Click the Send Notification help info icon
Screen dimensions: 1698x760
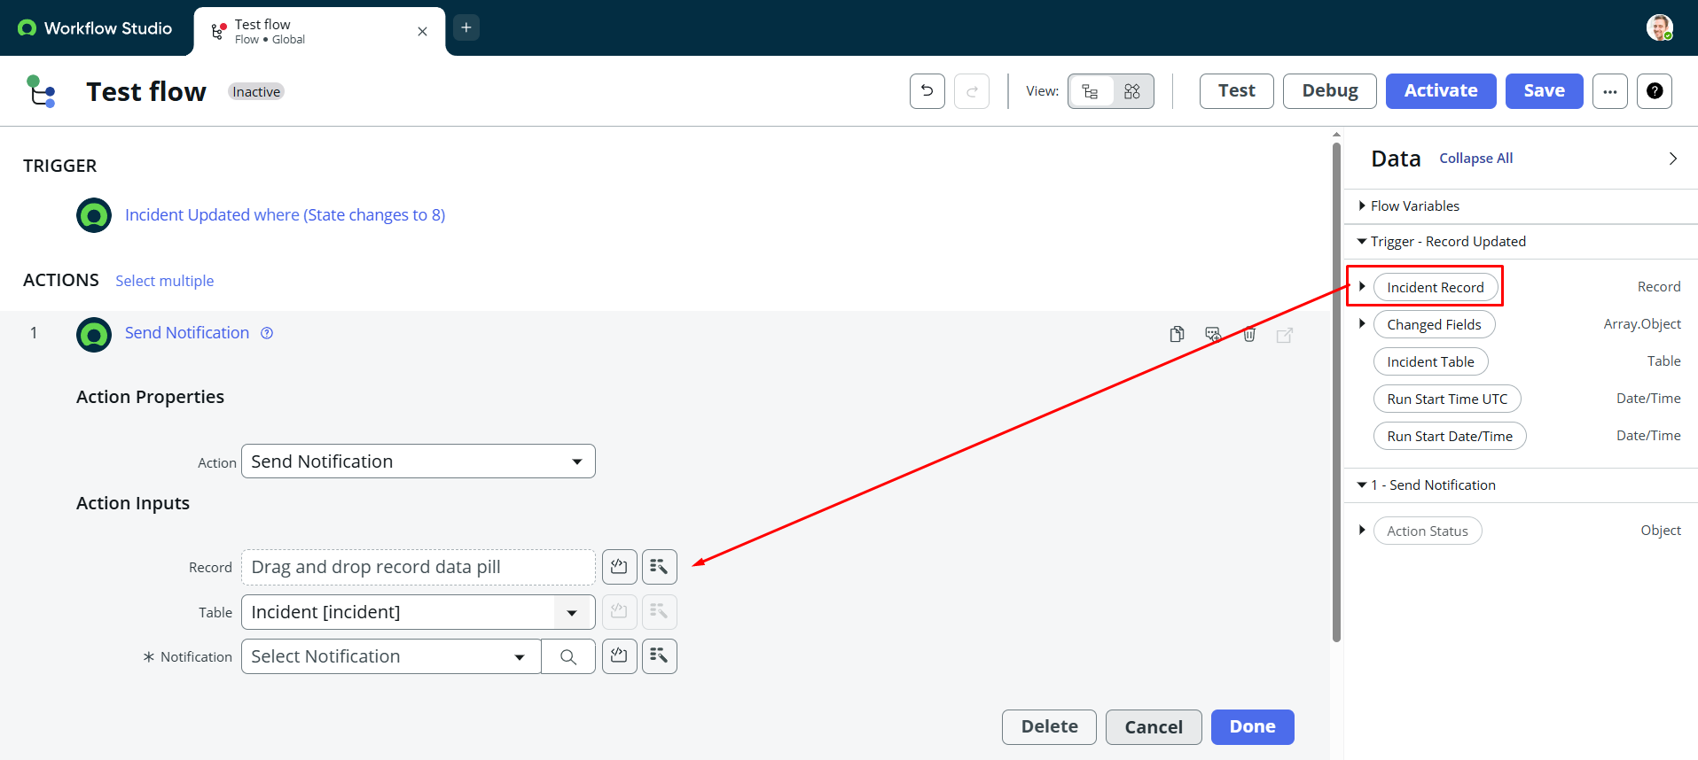click(267, 333)
